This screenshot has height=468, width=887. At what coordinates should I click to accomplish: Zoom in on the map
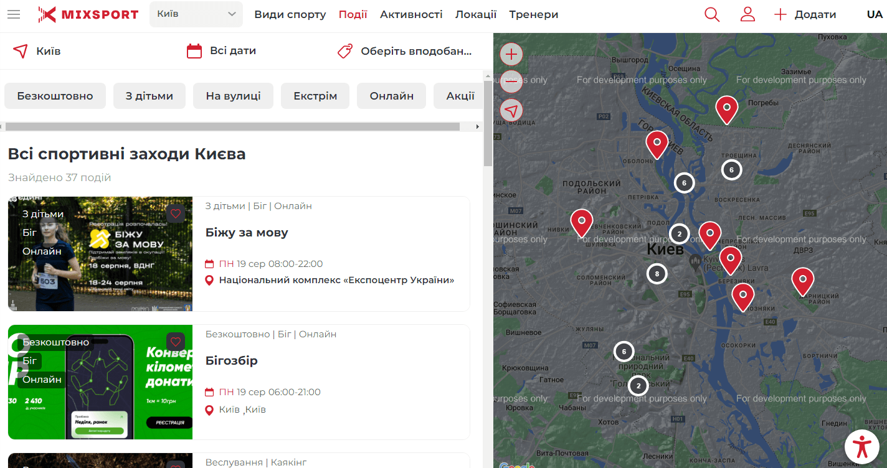(511, 54)
